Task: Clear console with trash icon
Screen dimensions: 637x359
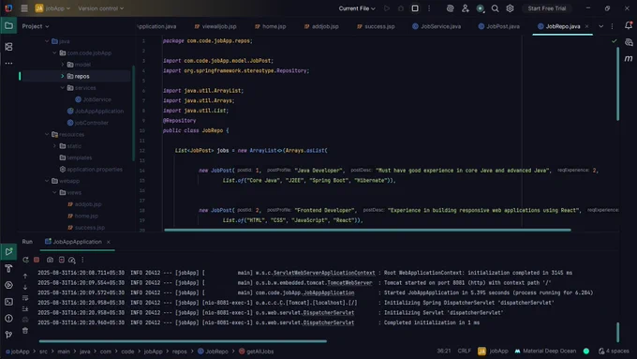Action: coord(25,331)
